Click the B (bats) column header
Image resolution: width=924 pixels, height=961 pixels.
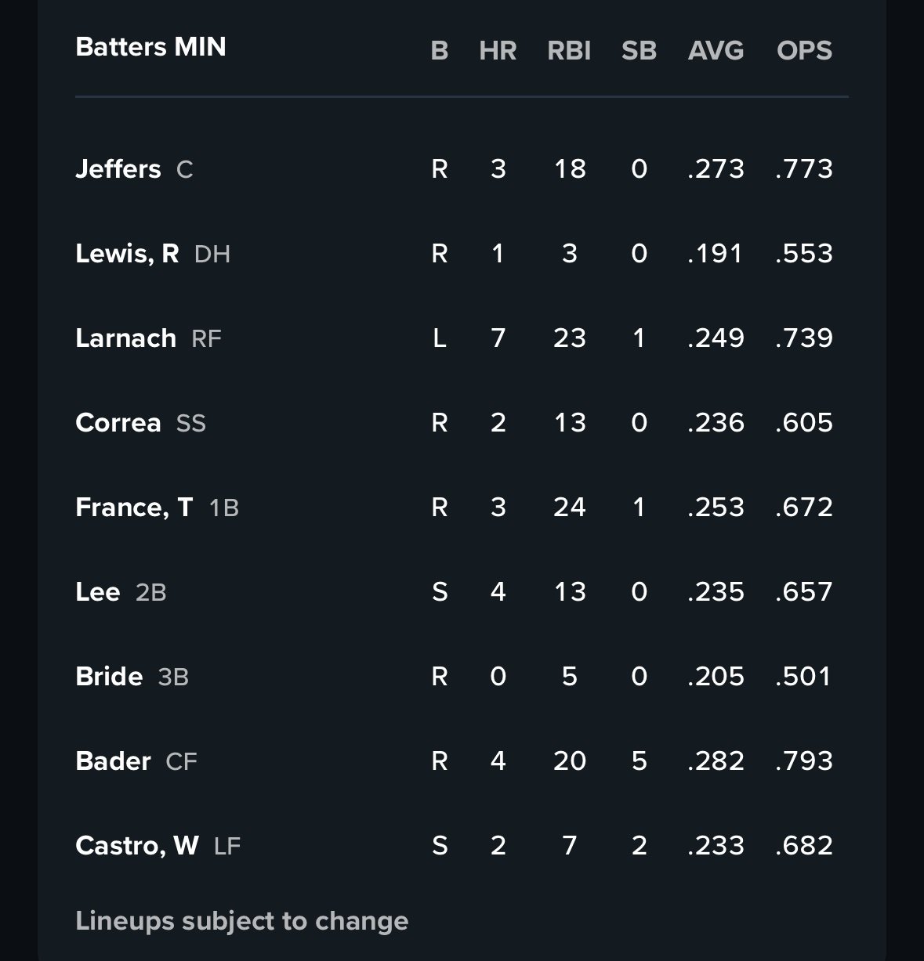pos(440,51)
